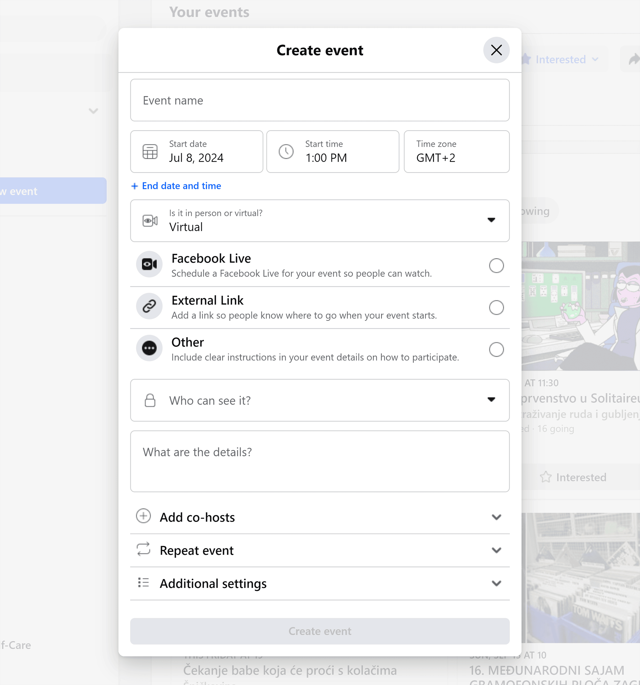Click into the Event name field
This screenshot has width=640, height=685.
coord(320,100)
